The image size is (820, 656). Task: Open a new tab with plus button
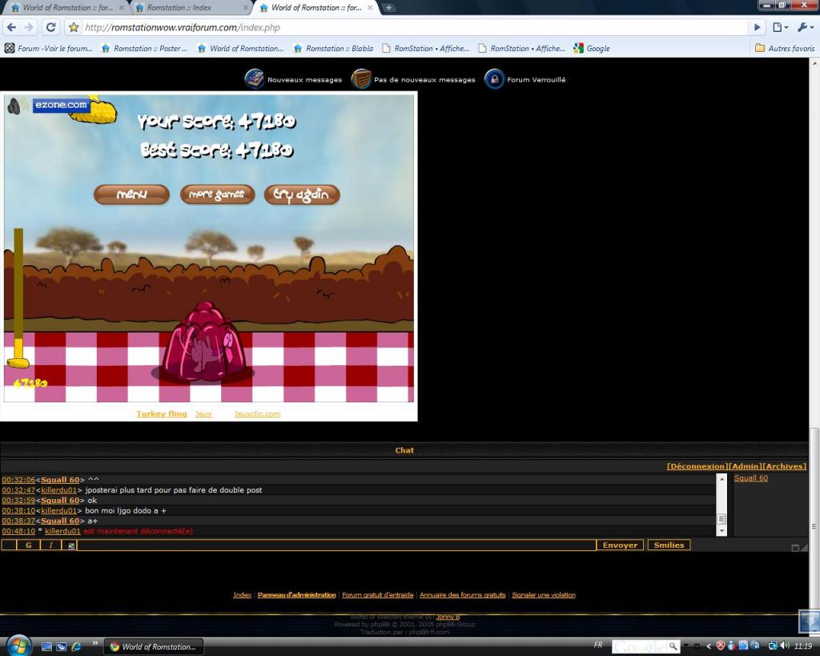pyautogui.click(x=388, y=7)
